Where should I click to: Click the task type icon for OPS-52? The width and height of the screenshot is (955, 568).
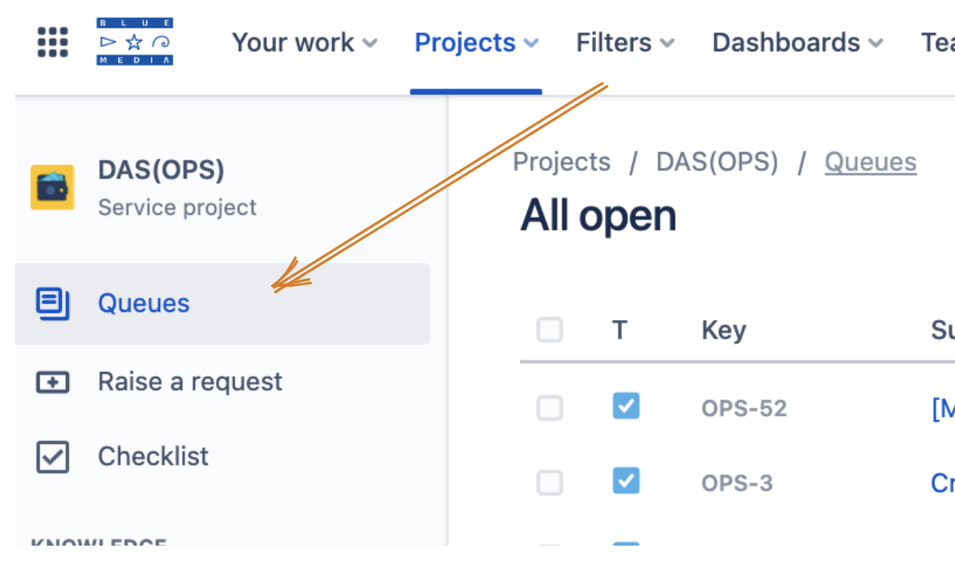click(626, 407)
